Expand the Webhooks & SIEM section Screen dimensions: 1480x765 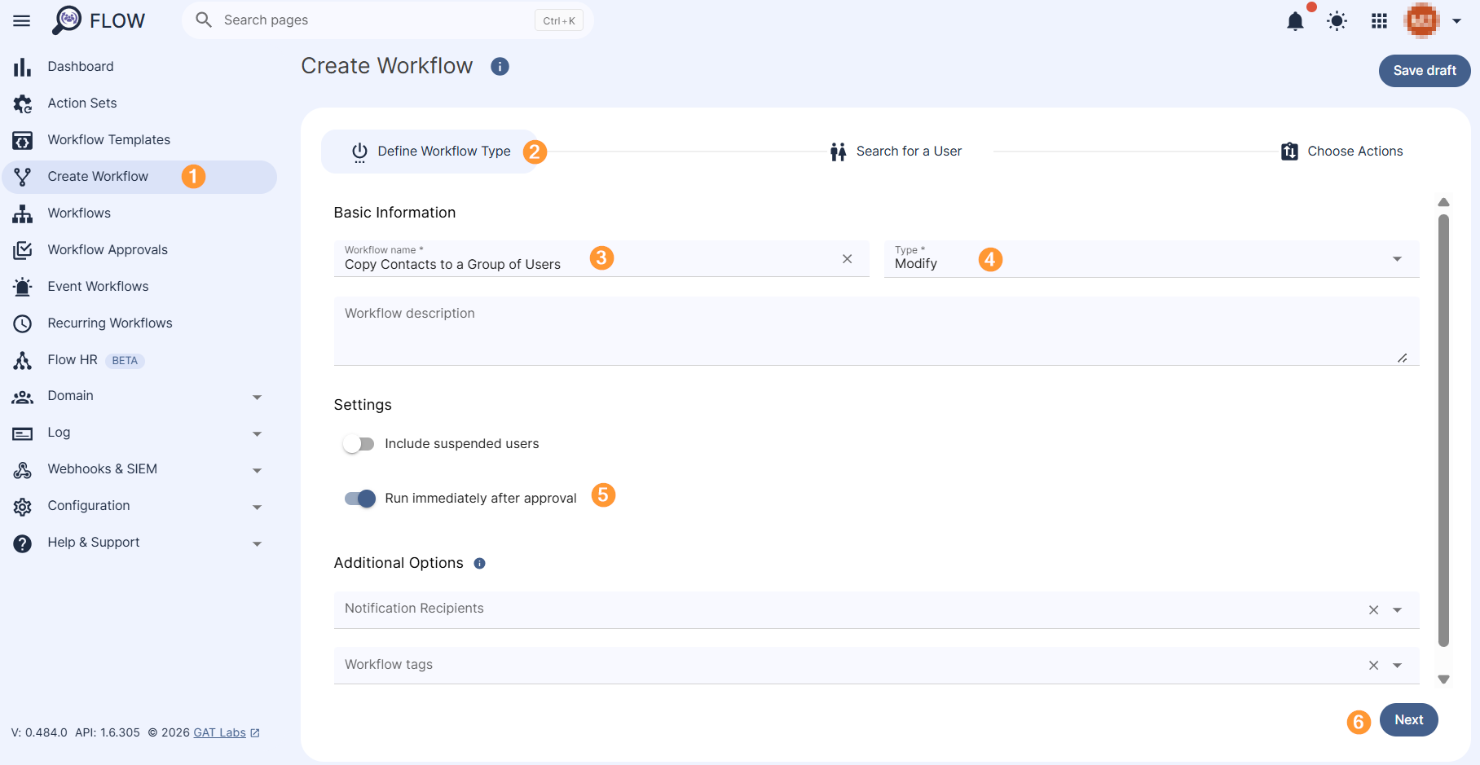[x=258, y=471]
